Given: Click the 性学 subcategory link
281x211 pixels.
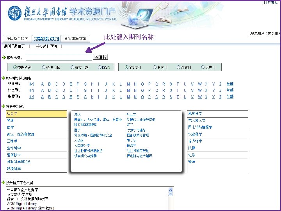Looking at the screenshot, I should 77,130.
